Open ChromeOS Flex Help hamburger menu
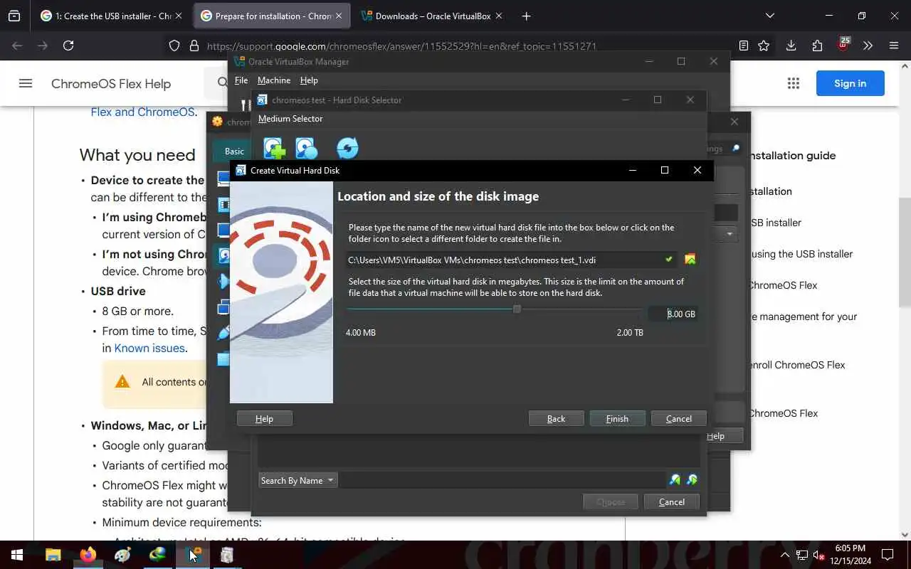The image size is (911, 569). coord(26,83)
